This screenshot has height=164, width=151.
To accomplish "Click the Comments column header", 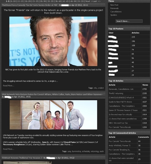I will tap(144, 137).
